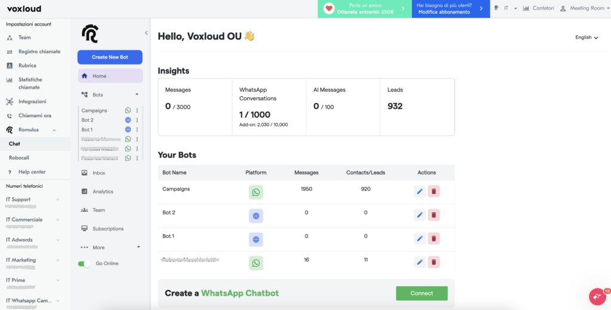This screenshot has height=310, width=611.
Task: Select Home in the Romulus menu
Action: tap(110, 76)
